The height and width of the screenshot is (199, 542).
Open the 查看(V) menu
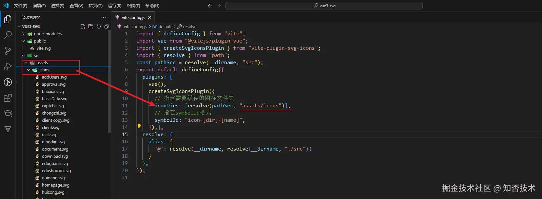pyautogui.click(x=76, y=6)
